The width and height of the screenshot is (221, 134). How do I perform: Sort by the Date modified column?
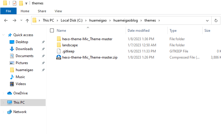138,30
